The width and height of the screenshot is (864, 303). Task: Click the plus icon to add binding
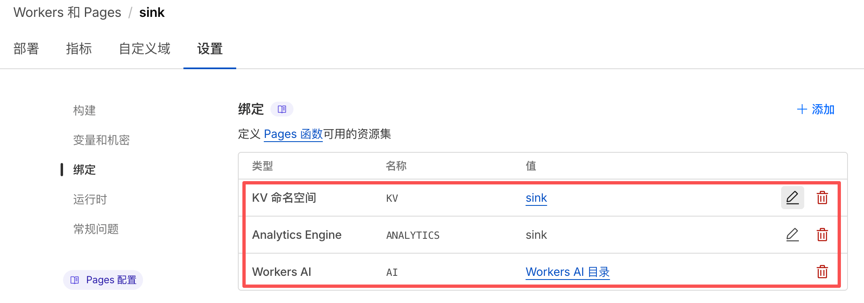coord(802,110)
